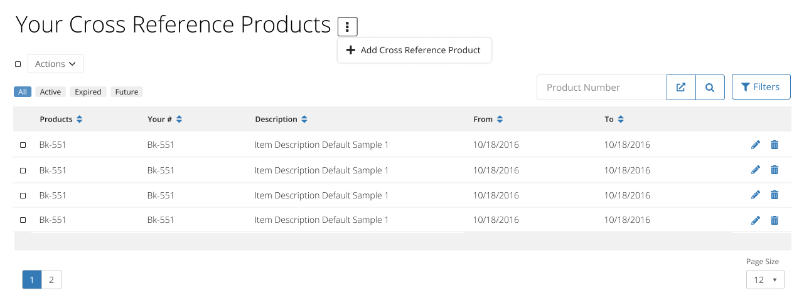Delete the first Bk-551 row via trash icon
This screenshot has width=804, height=298.
(775, 145)
